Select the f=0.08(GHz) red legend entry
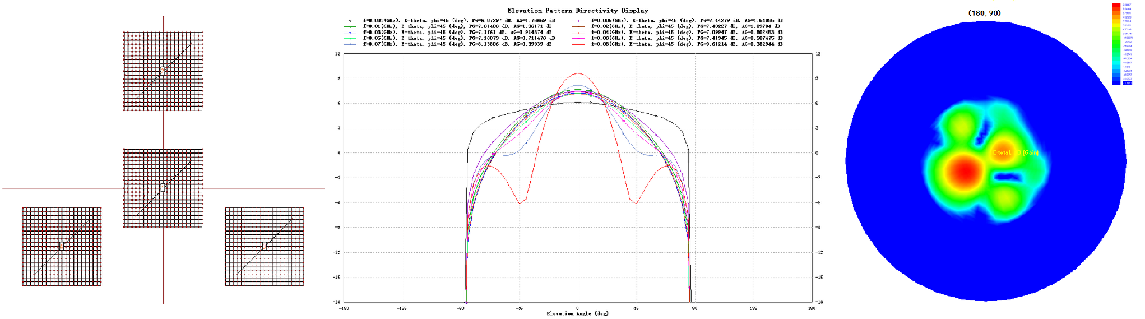 click(677, 44)
